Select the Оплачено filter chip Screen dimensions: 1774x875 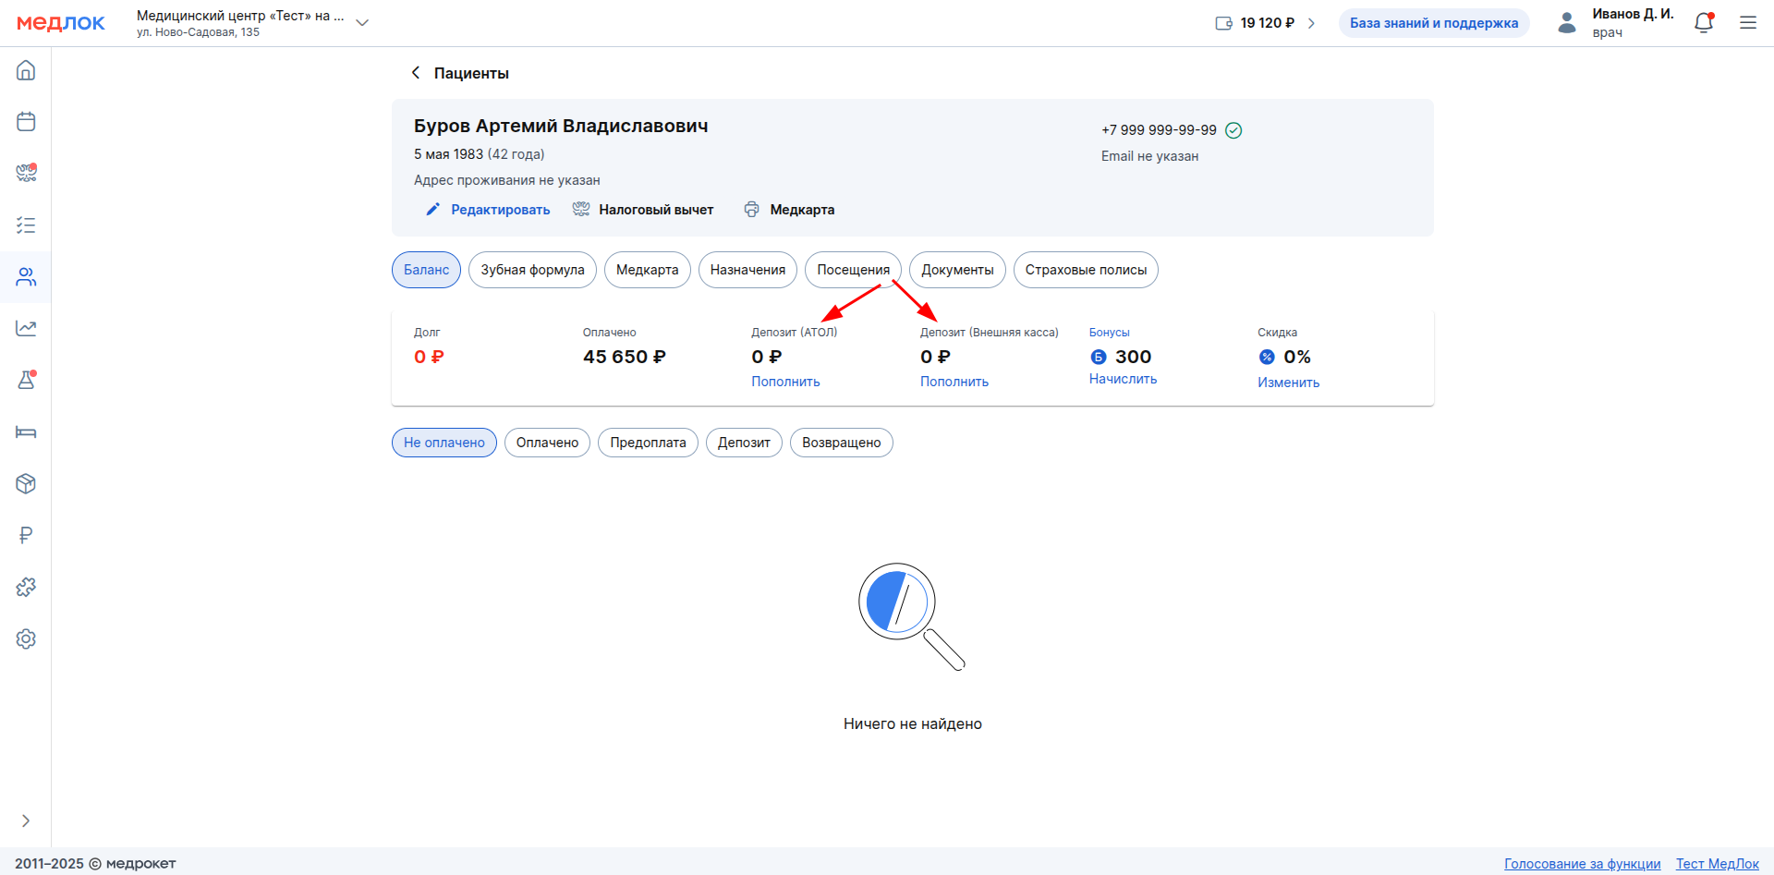coord(547,443)
